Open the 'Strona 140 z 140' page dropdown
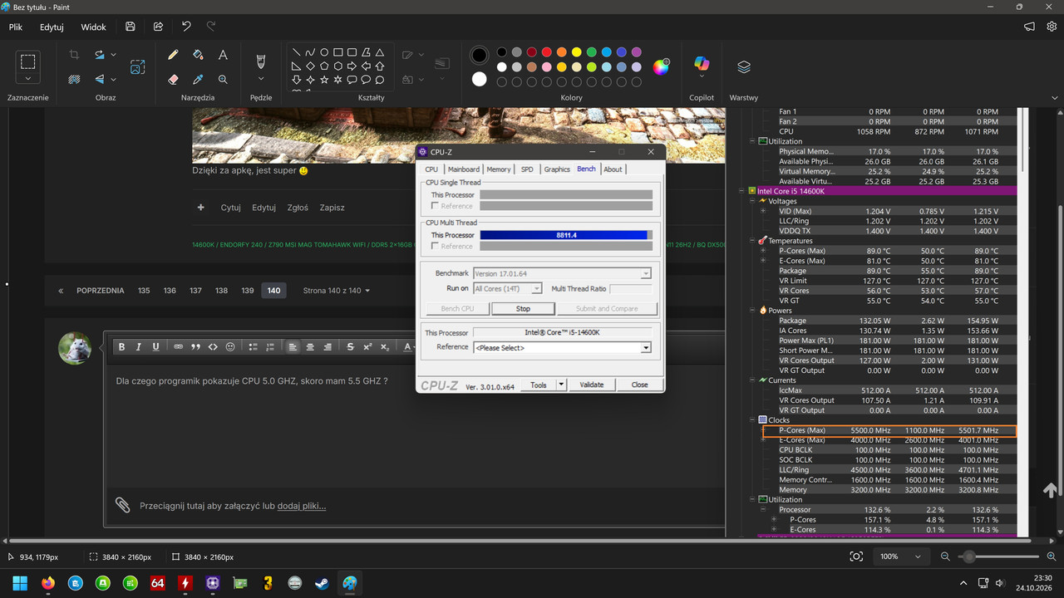 click(x=337, y=291)
